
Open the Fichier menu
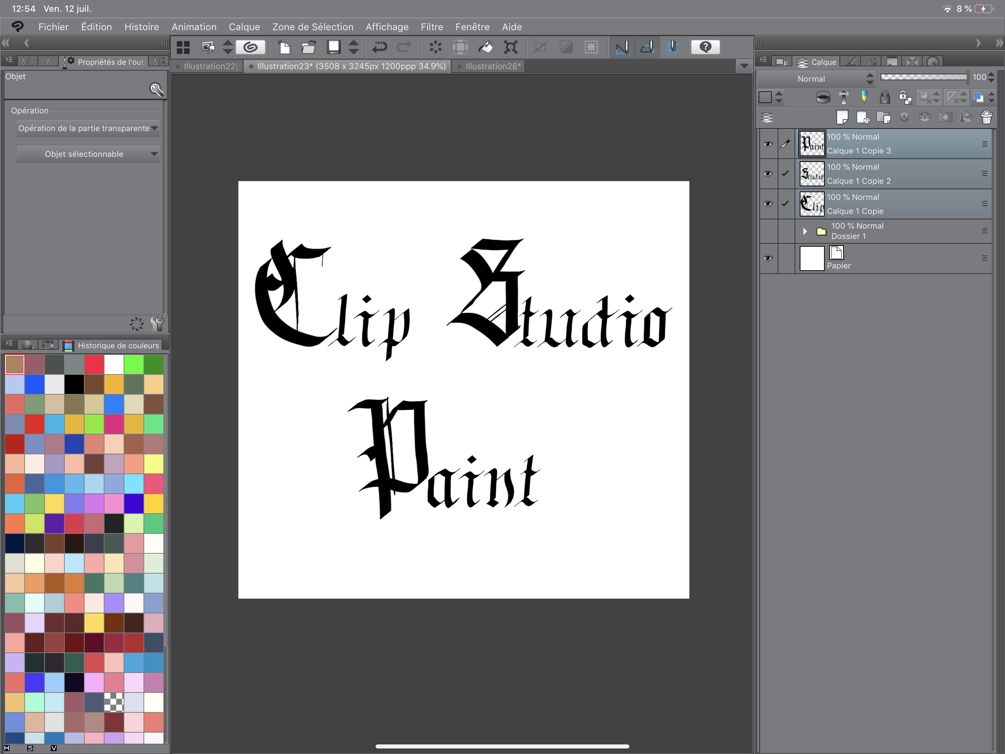click(53, 27)
